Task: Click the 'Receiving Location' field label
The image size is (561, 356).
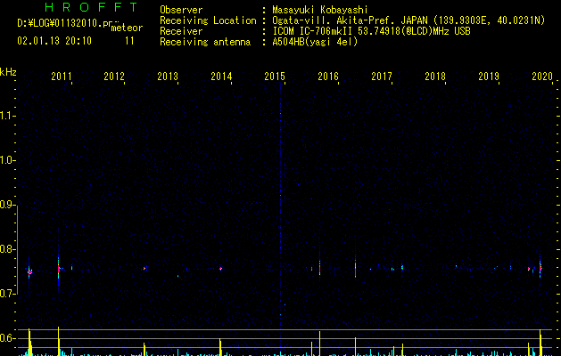Action: (x=208, y=20)
